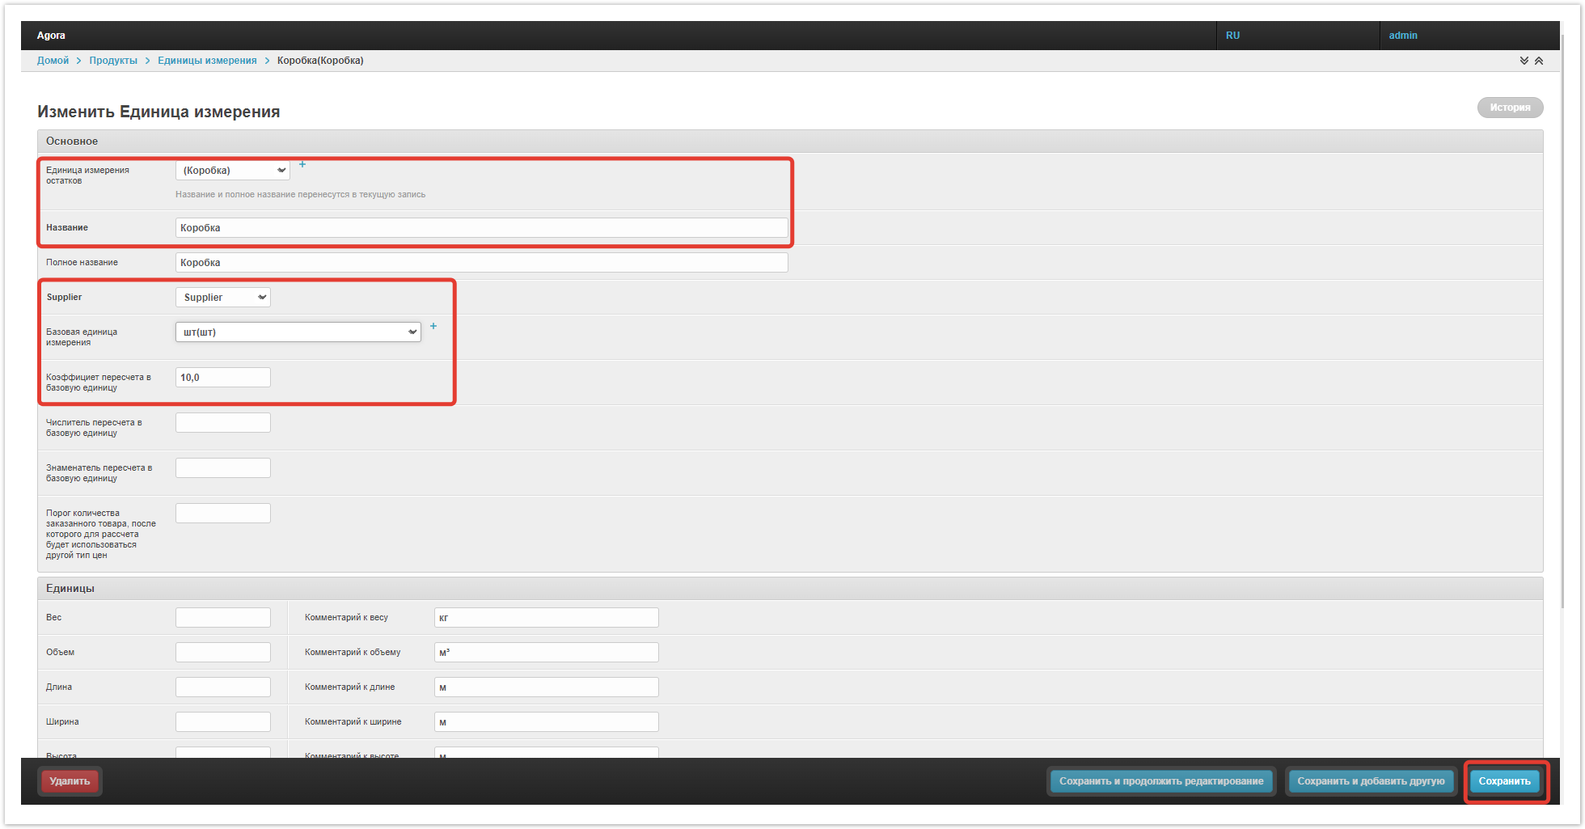Click plus icon next to Базовая единица измерения
1585x829 pixels.
point(433,326)
